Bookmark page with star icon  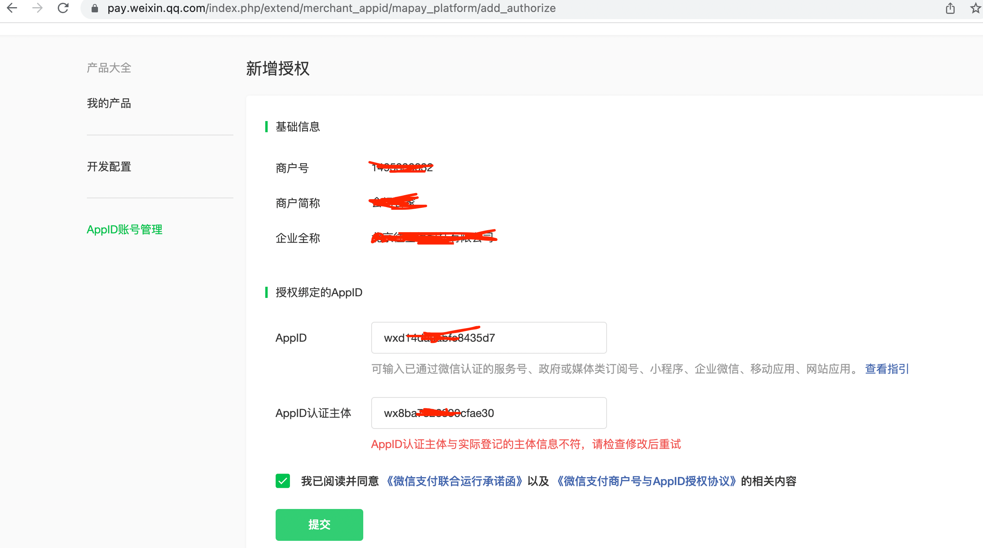click(975, 8)
